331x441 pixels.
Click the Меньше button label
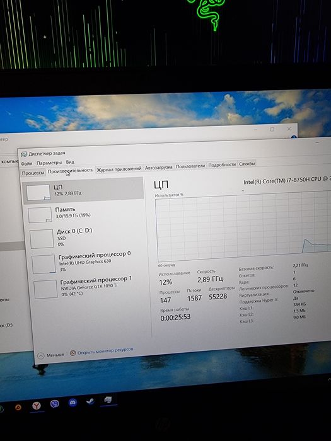point(55,355)
